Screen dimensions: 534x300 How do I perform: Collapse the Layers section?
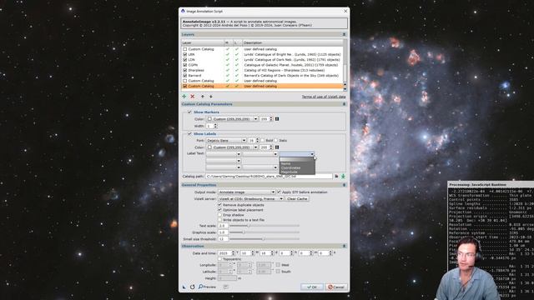(x=344, y=34)
